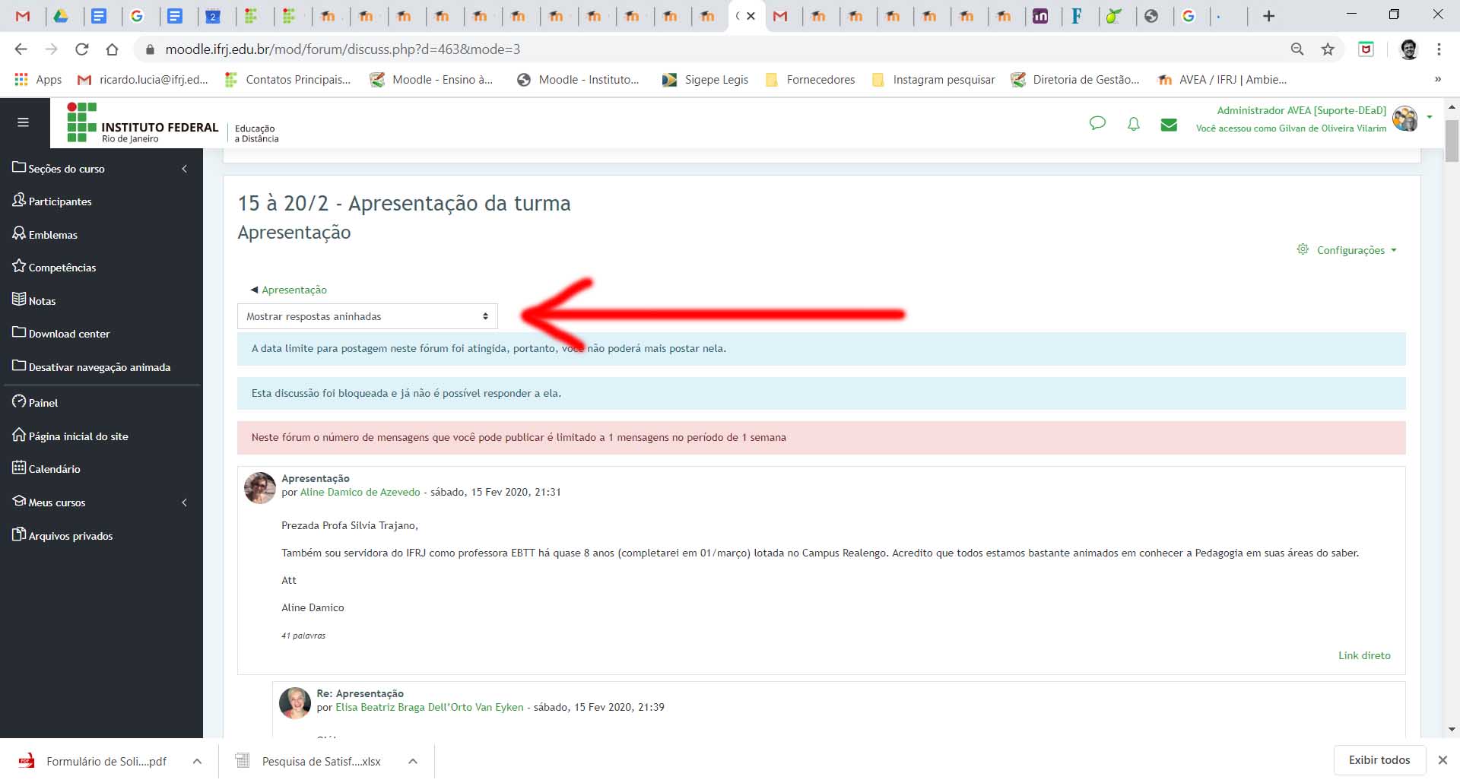The image size is (1460, 783).
Task: Open Formulário de Soli....pdf download
Action: 93,761
